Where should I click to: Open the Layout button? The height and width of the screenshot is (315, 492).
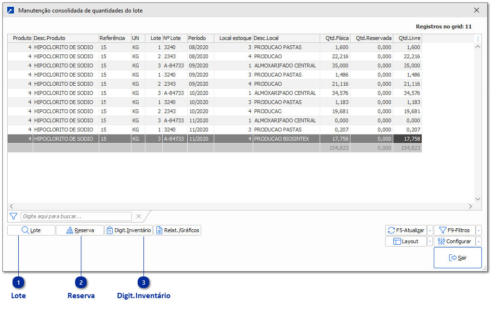pos(406,241)
